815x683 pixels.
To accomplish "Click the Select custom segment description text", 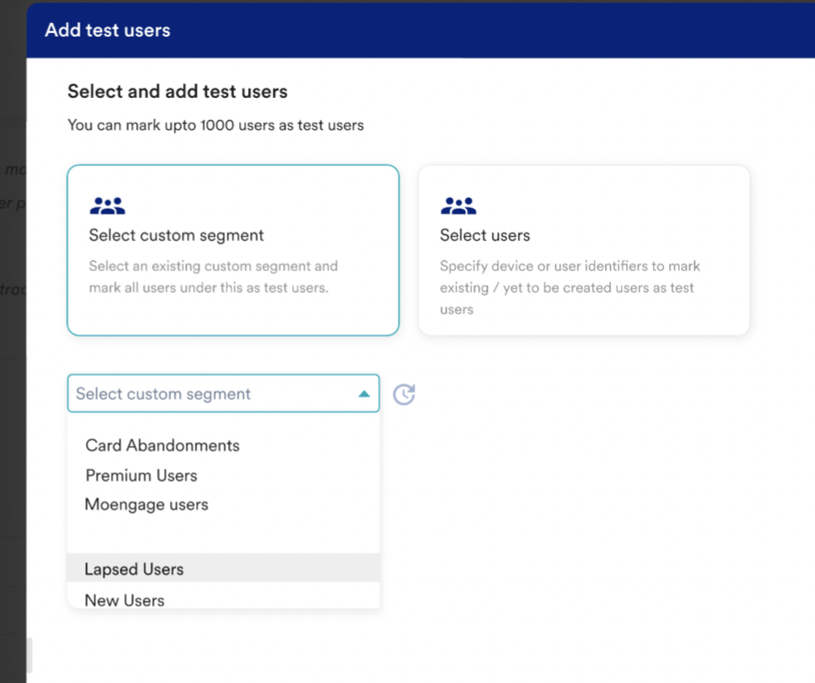I will (212, 276).
